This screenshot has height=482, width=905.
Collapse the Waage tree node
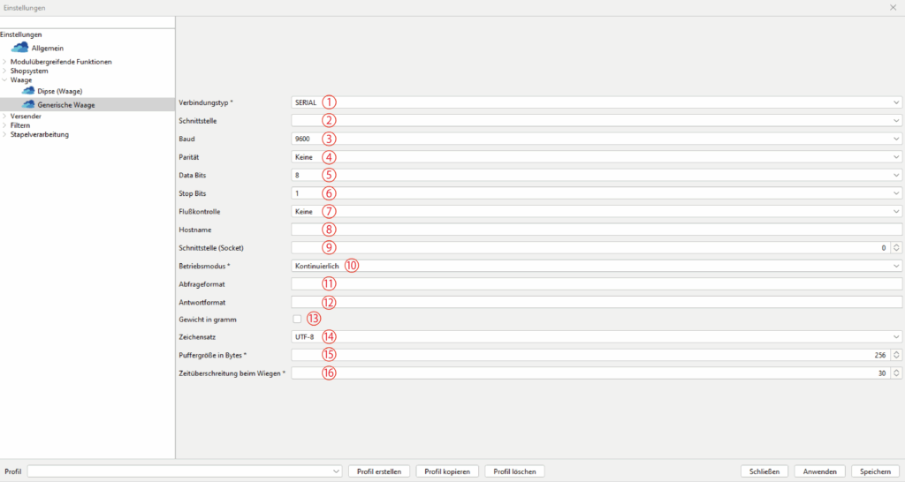[x=4, y=80]
